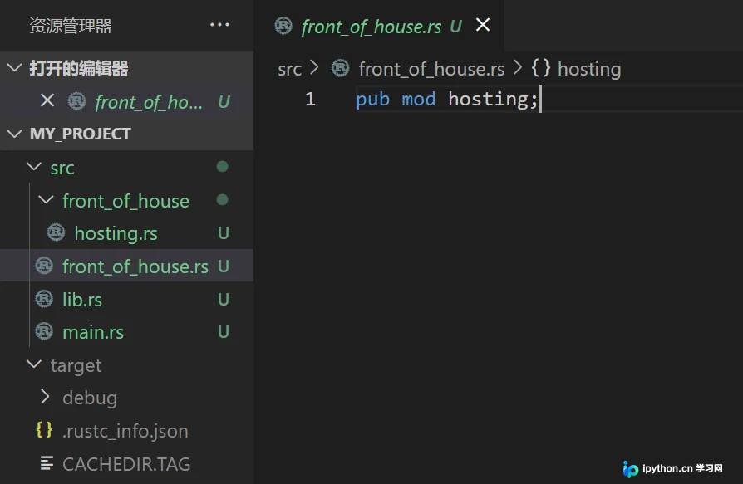Click the Rust file icon next to main.rs
Screen dimensions: 743x484
44,331
